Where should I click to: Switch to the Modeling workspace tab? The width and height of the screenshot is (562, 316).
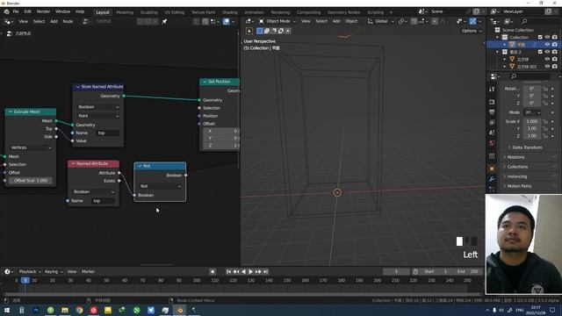pyautogui.click(x=125, y=12)
